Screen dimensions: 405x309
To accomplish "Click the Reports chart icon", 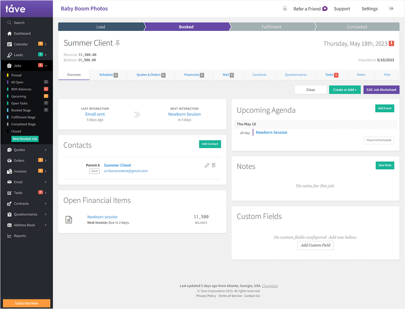I will [9, 236].
